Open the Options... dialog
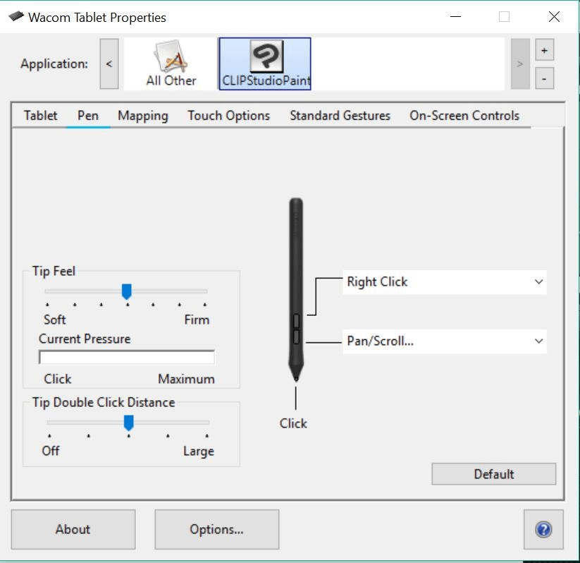 (x=217, y=529)
